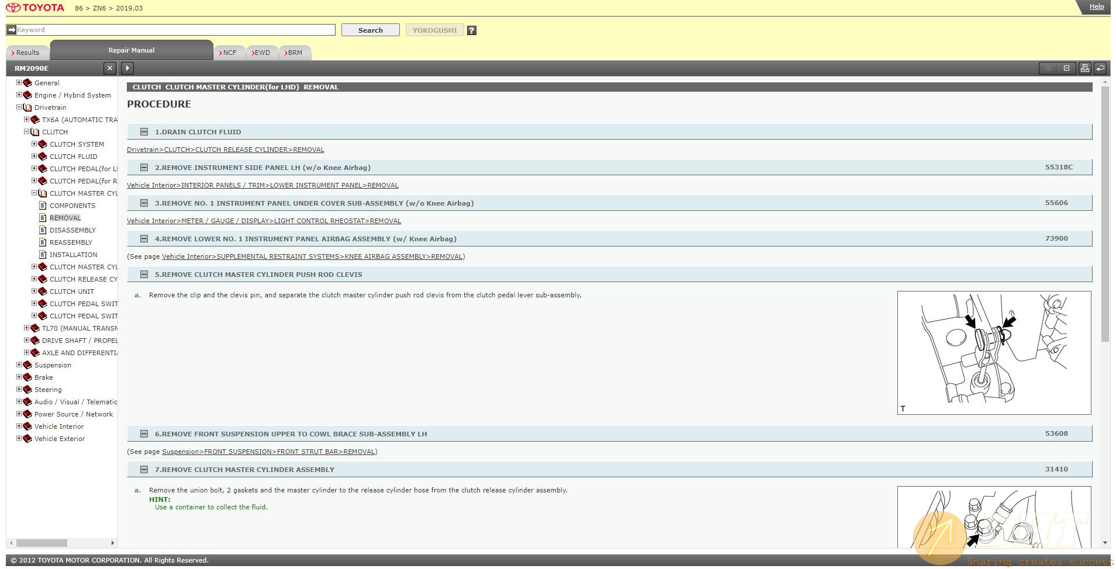Collapse step 1 DRAIN CLUTCH FLUID section
Image resolution: width=1116 pixels, height=569 pixels.
(144, 132)
